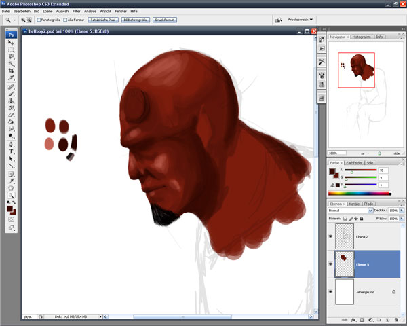The width and height of the screenshot is (407, 326).
Task: Toggle visibility of the Hintergrund layer
Action: point(330,291)
